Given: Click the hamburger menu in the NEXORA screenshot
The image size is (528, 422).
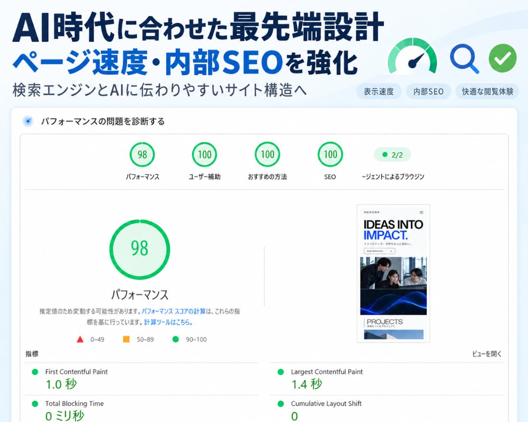Looking at the screenshot, I should tap(421, 212).
